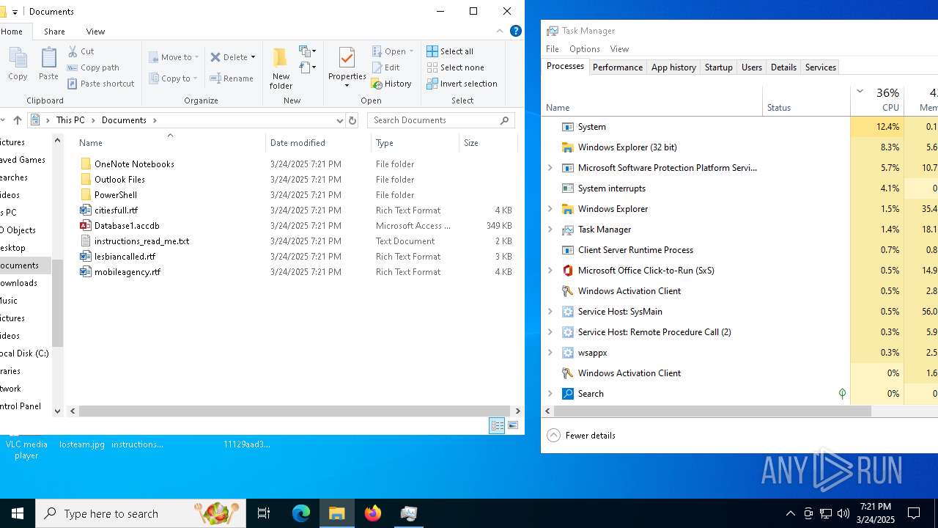Viewport: 938px width, 528px height.
Task: Expand Service Host: SysMain process
Action: (x=550, y=312)
